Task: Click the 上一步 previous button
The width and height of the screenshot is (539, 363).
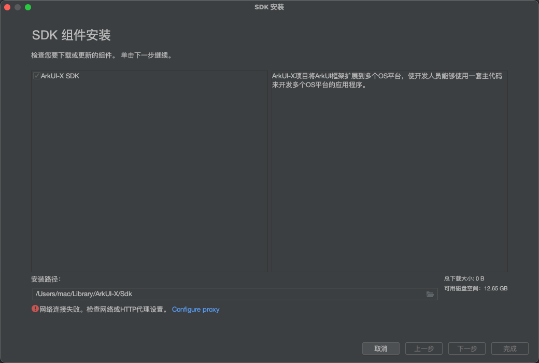Action: pos(424,348)
